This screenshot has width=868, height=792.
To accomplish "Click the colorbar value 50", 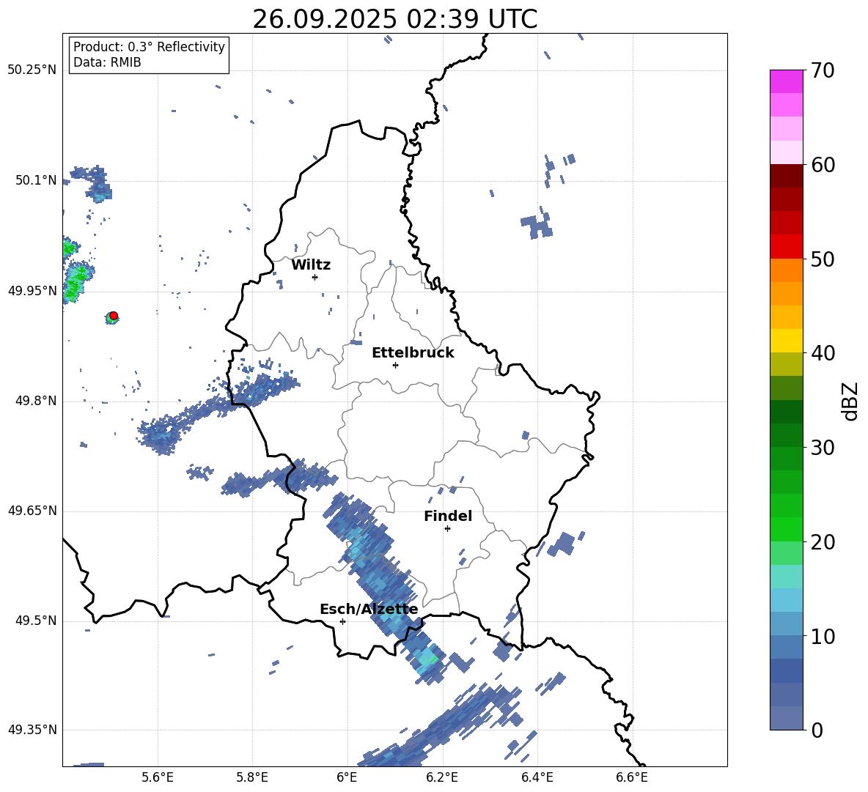I will click(x=823, y=259).
